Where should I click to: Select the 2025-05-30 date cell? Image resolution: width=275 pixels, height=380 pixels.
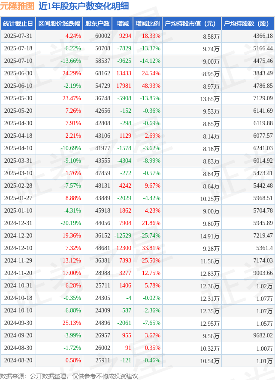pos(18,98)
